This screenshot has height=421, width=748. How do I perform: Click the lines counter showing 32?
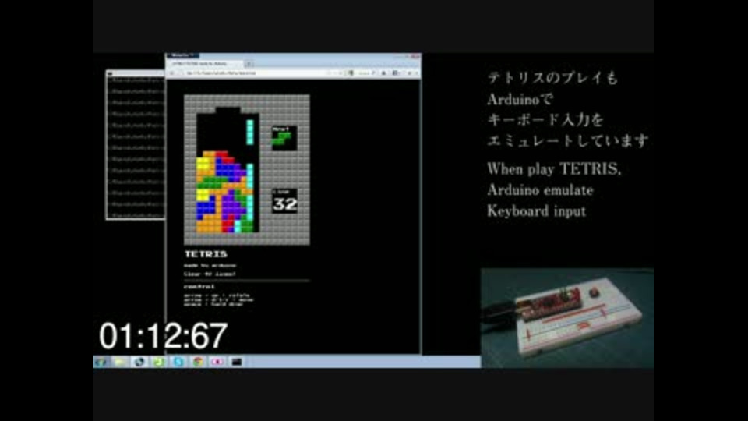[x=285, y=201]
